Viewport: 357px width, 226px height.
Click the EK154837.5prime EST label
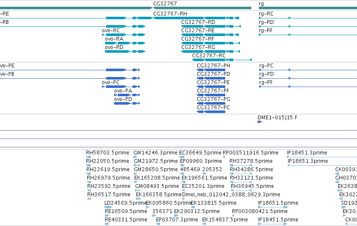(225, 220)
